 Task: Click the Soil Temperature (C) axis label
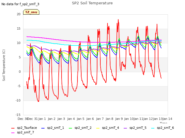[4, 65]
